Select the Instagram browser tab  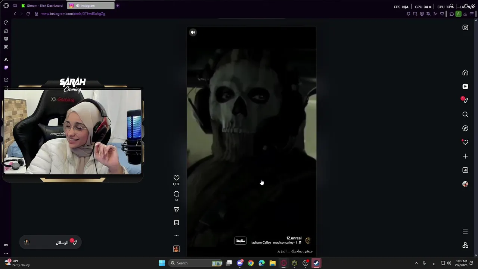coord(91,6)
